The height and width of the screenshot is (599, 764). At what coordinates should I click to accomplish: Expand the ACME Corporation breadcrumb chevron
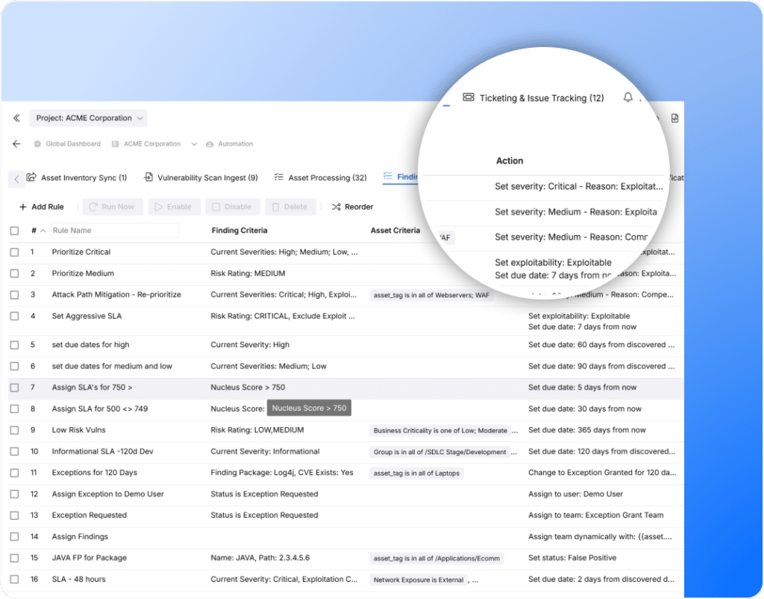tap(194, 144)
